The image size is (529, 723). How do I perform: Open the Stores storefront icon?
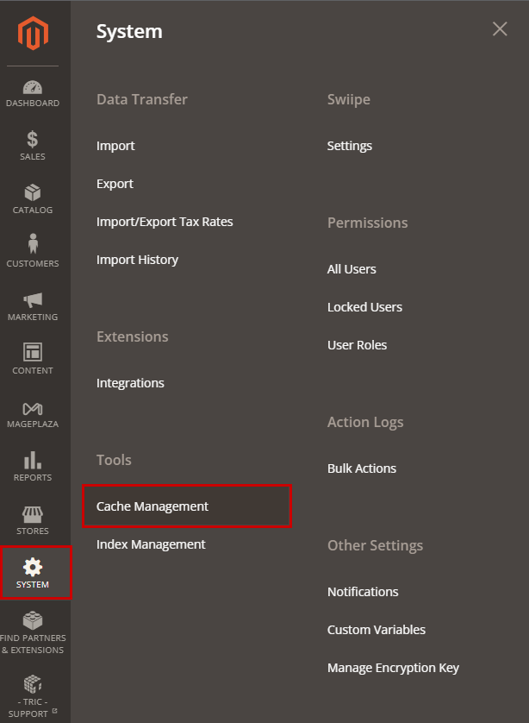point(33,514)
